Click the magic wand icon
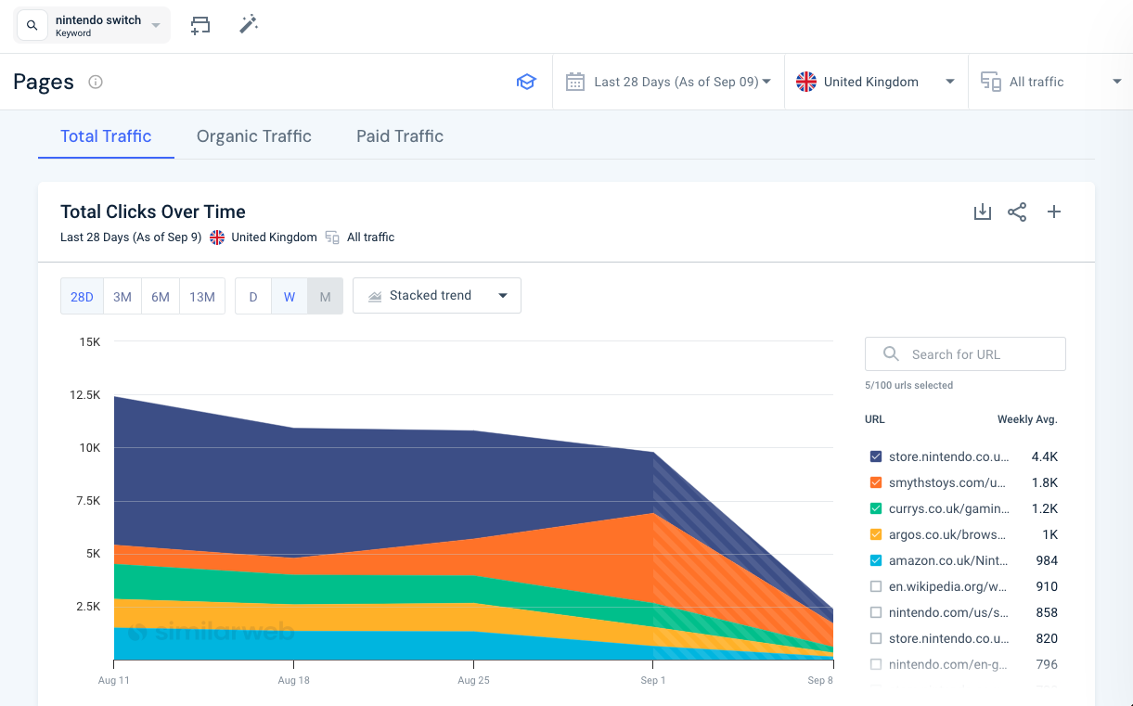 248,25
